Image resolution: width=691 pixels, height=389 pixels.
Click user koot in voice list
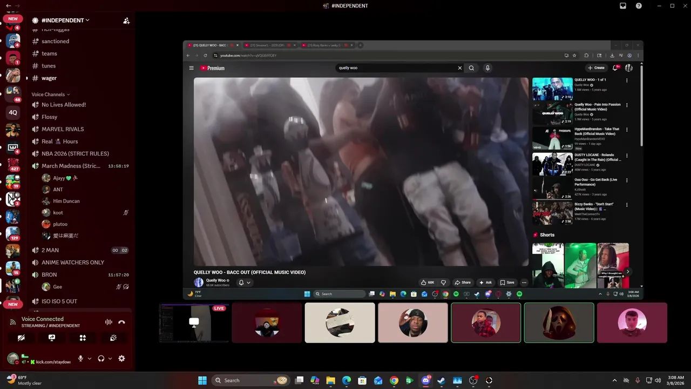point(58,213)
